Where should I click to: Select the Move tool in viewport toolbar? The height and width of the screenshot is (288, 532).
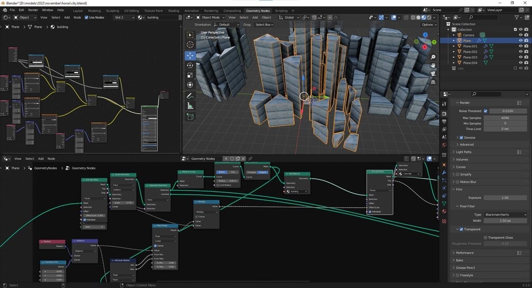[190, 55]
